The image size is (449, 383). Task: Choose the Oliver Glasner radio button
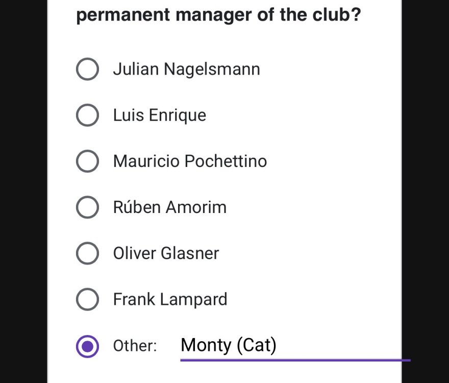click(x=87, y=253)
